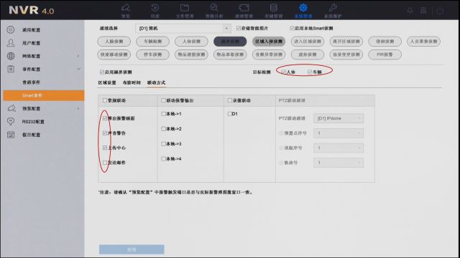Open the Playback (回放) icon in top bar
This screenshot has width=460, height=258.
click(155, 8)
